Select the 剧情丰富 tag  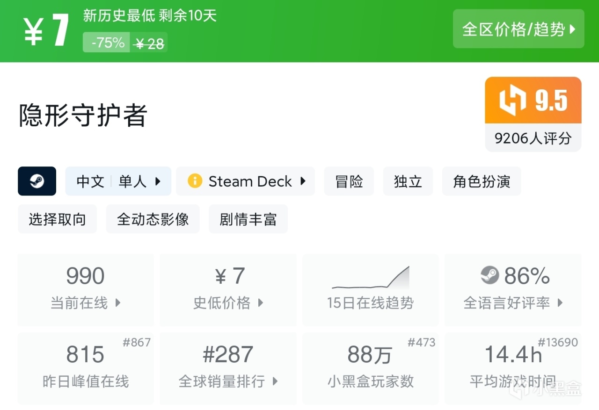tap(248, 219)
